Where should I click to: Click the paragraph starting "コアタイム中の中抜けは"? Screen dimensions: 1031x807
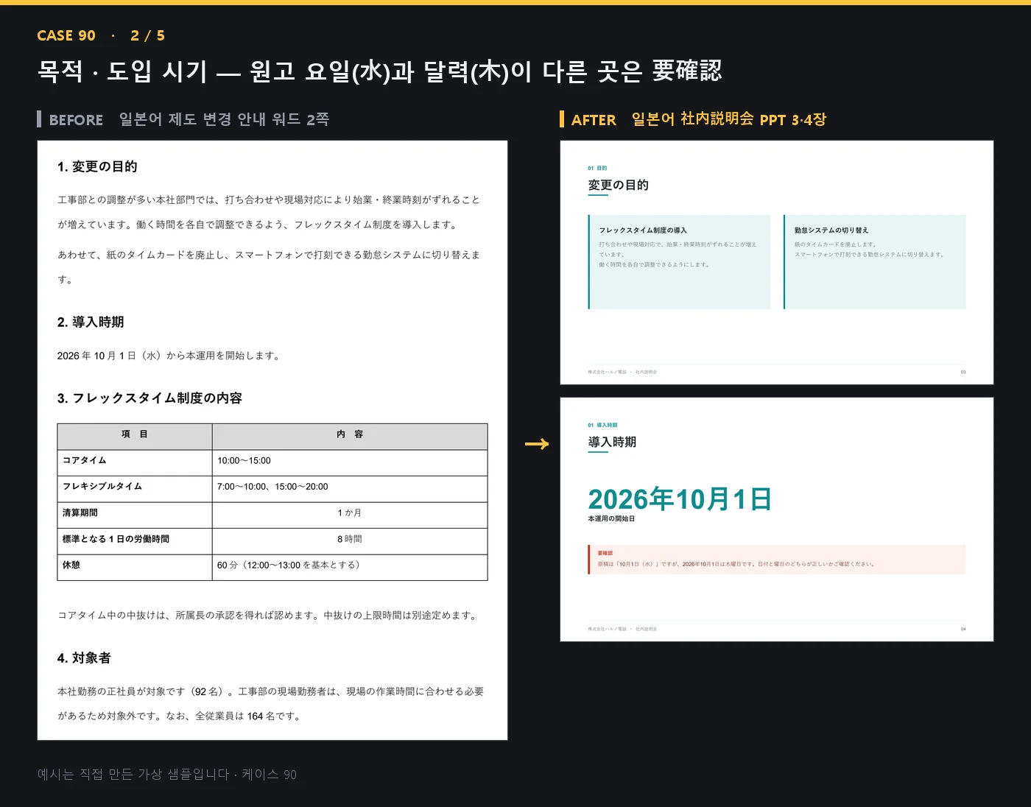(269, 616)
